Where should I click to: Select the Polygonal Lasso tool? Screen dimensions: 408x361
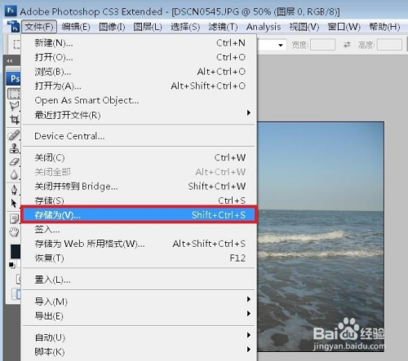(14, 106)
